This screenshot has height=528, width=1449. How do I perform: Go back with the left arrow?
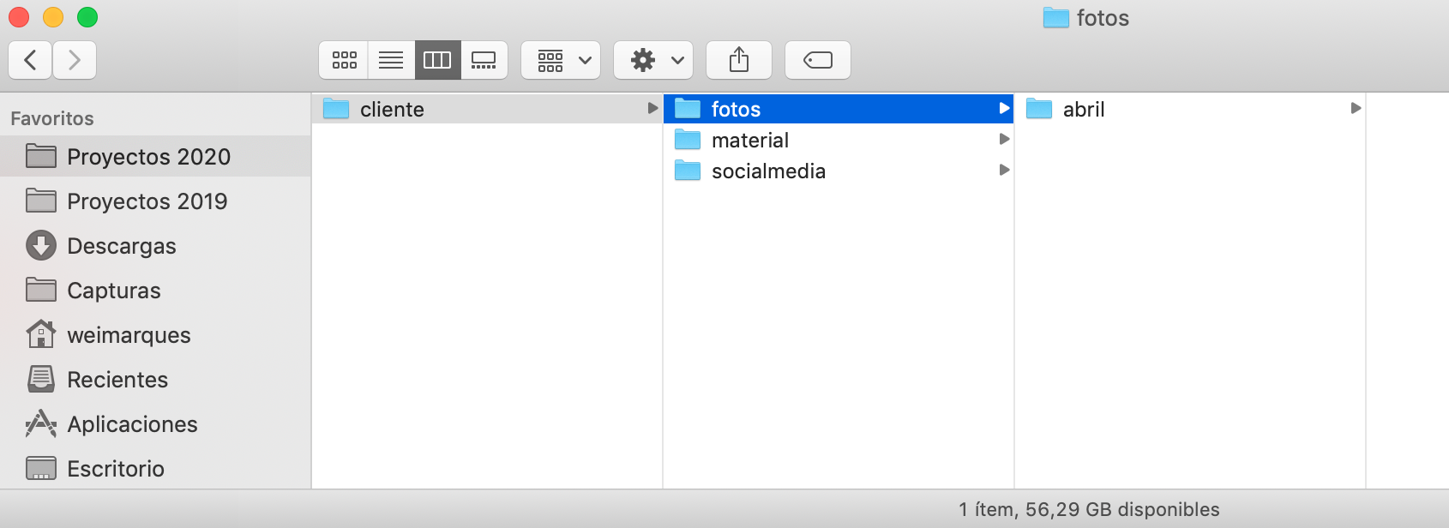[x=31, y=60]
